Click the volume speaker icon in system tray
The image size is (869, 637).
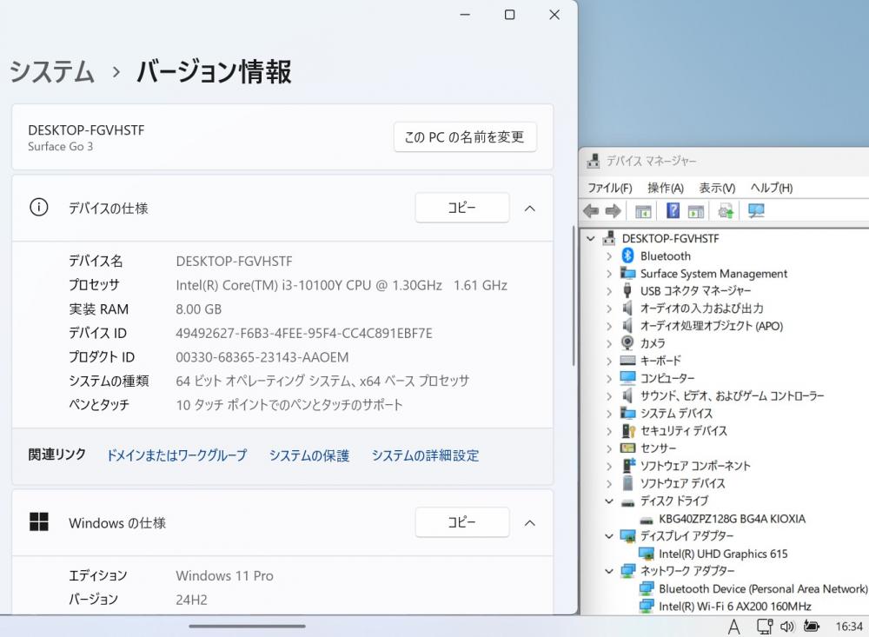[787, 627]
